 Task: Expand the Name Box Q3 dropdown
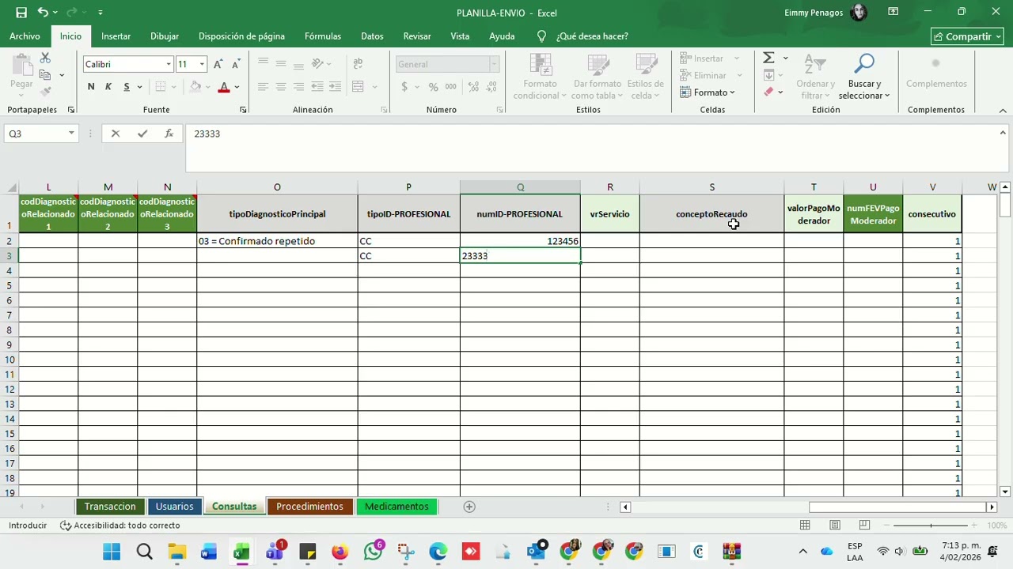coord(71,134)
